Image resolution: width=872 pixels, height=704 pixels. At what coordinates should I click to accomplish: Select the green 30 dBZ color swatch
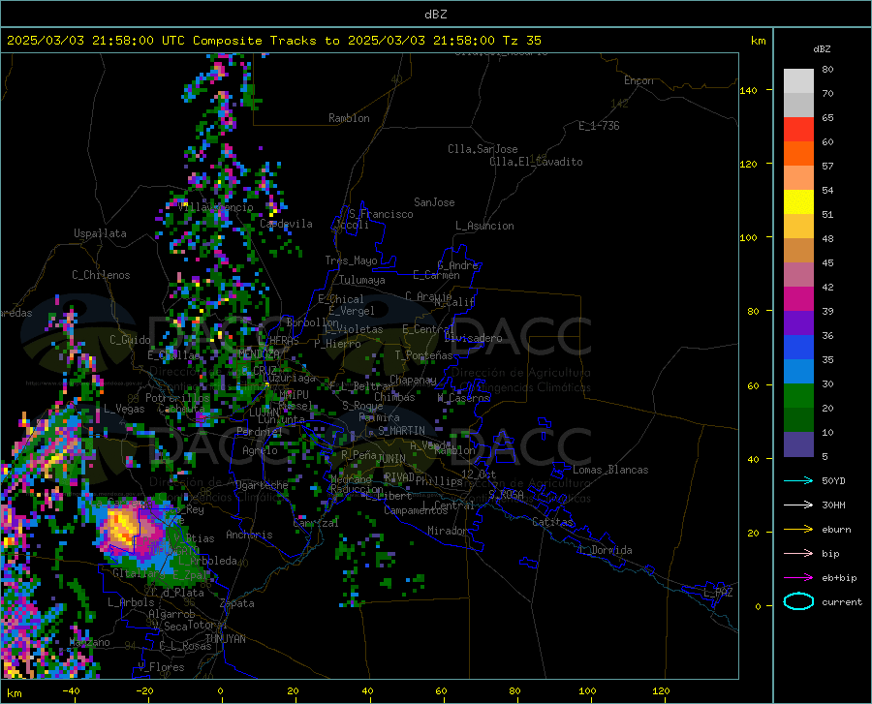click(798, 396)
